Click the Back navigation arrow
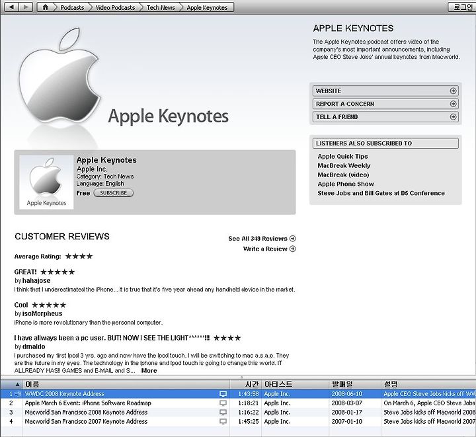The image size is (476, 437). 11,7
